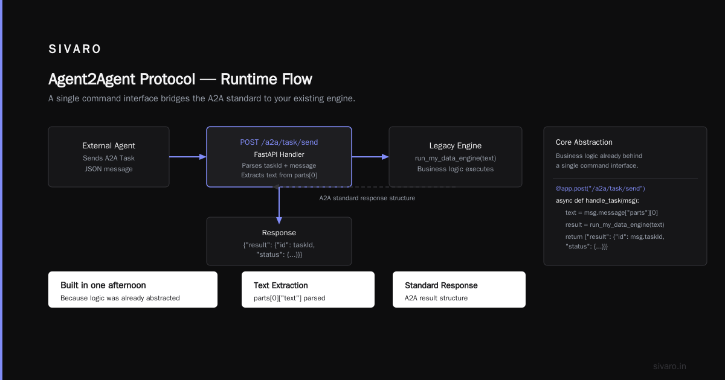The height and width of the screenshot is (380, 725).
Task: Click the Response box
Action: tap(279, 241)
